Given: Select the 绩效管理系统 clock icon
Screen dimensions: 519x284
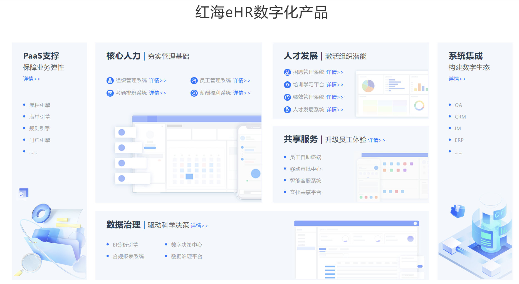Looking at the screenshot, I should (287, 97).
